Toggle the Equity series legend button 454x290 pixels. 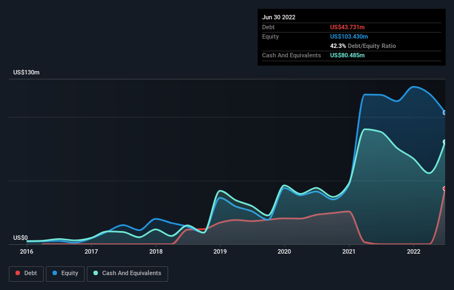coord(65,273)
